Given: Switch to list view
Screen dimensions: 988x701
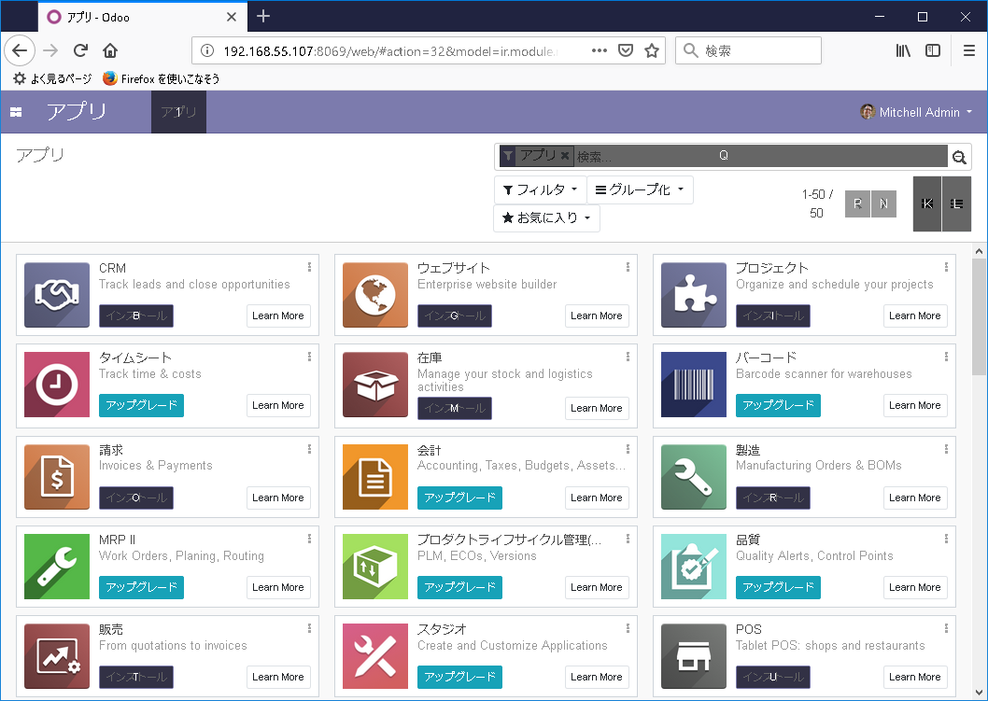Looking at the screenshot, I should coord(955,203).
